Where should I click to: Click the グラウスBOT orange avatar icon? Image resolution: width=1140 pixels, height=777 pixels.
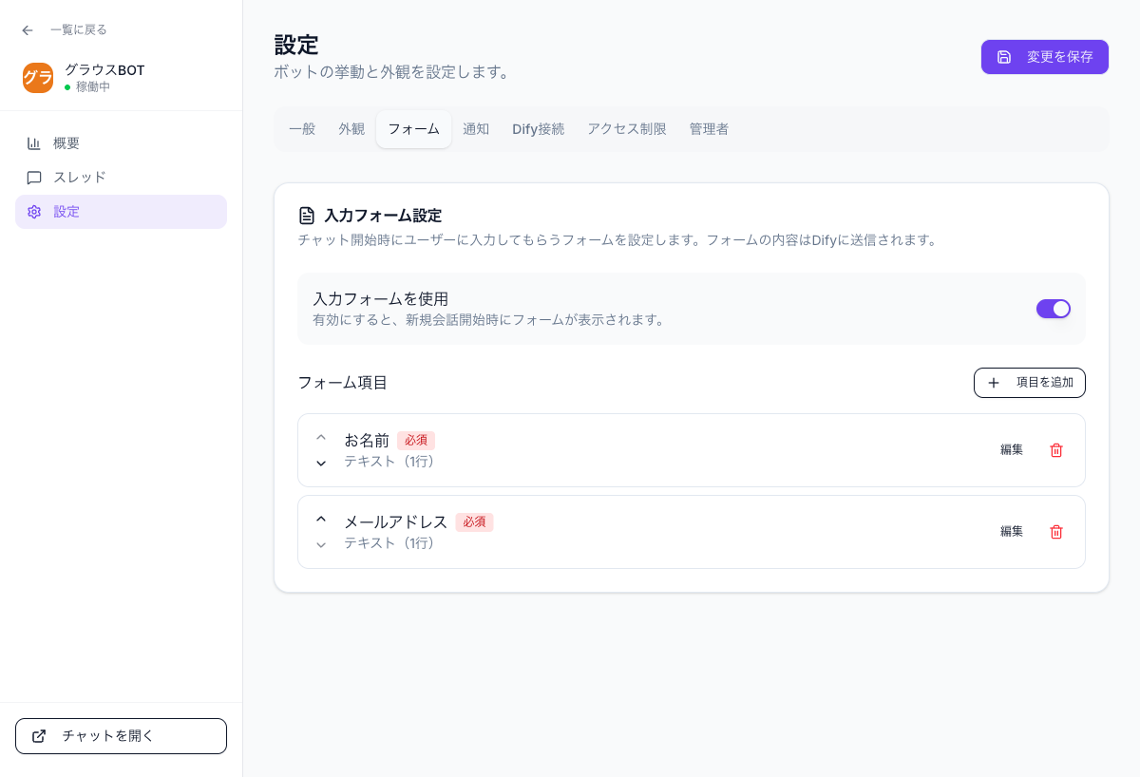click(38, 78)
